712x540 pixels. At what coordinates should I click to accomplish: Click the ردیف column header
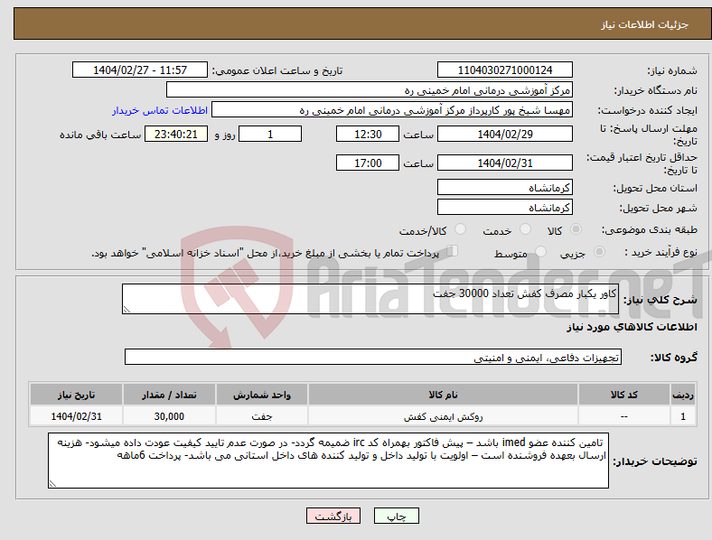(683, 395)
